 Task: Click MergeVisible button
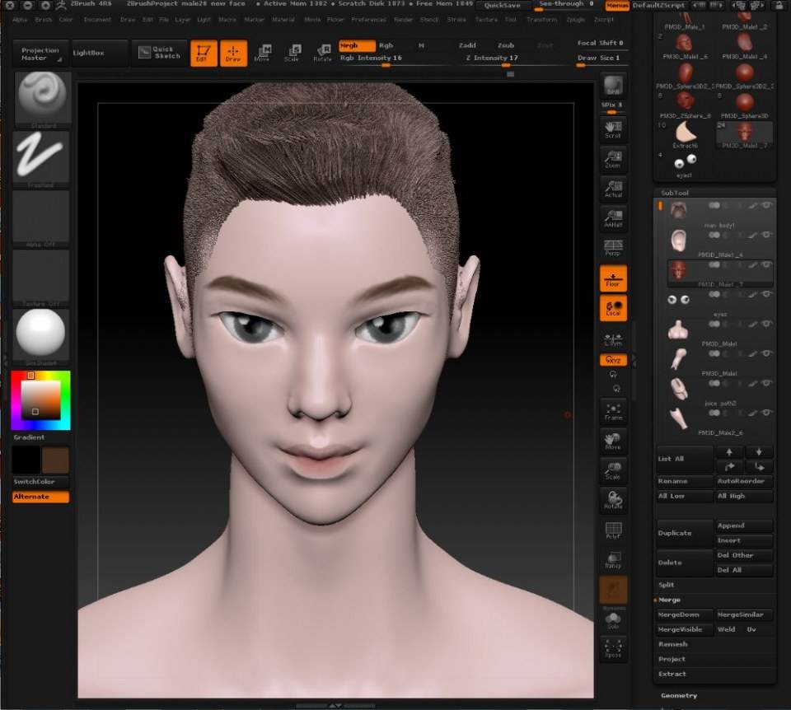685,629
